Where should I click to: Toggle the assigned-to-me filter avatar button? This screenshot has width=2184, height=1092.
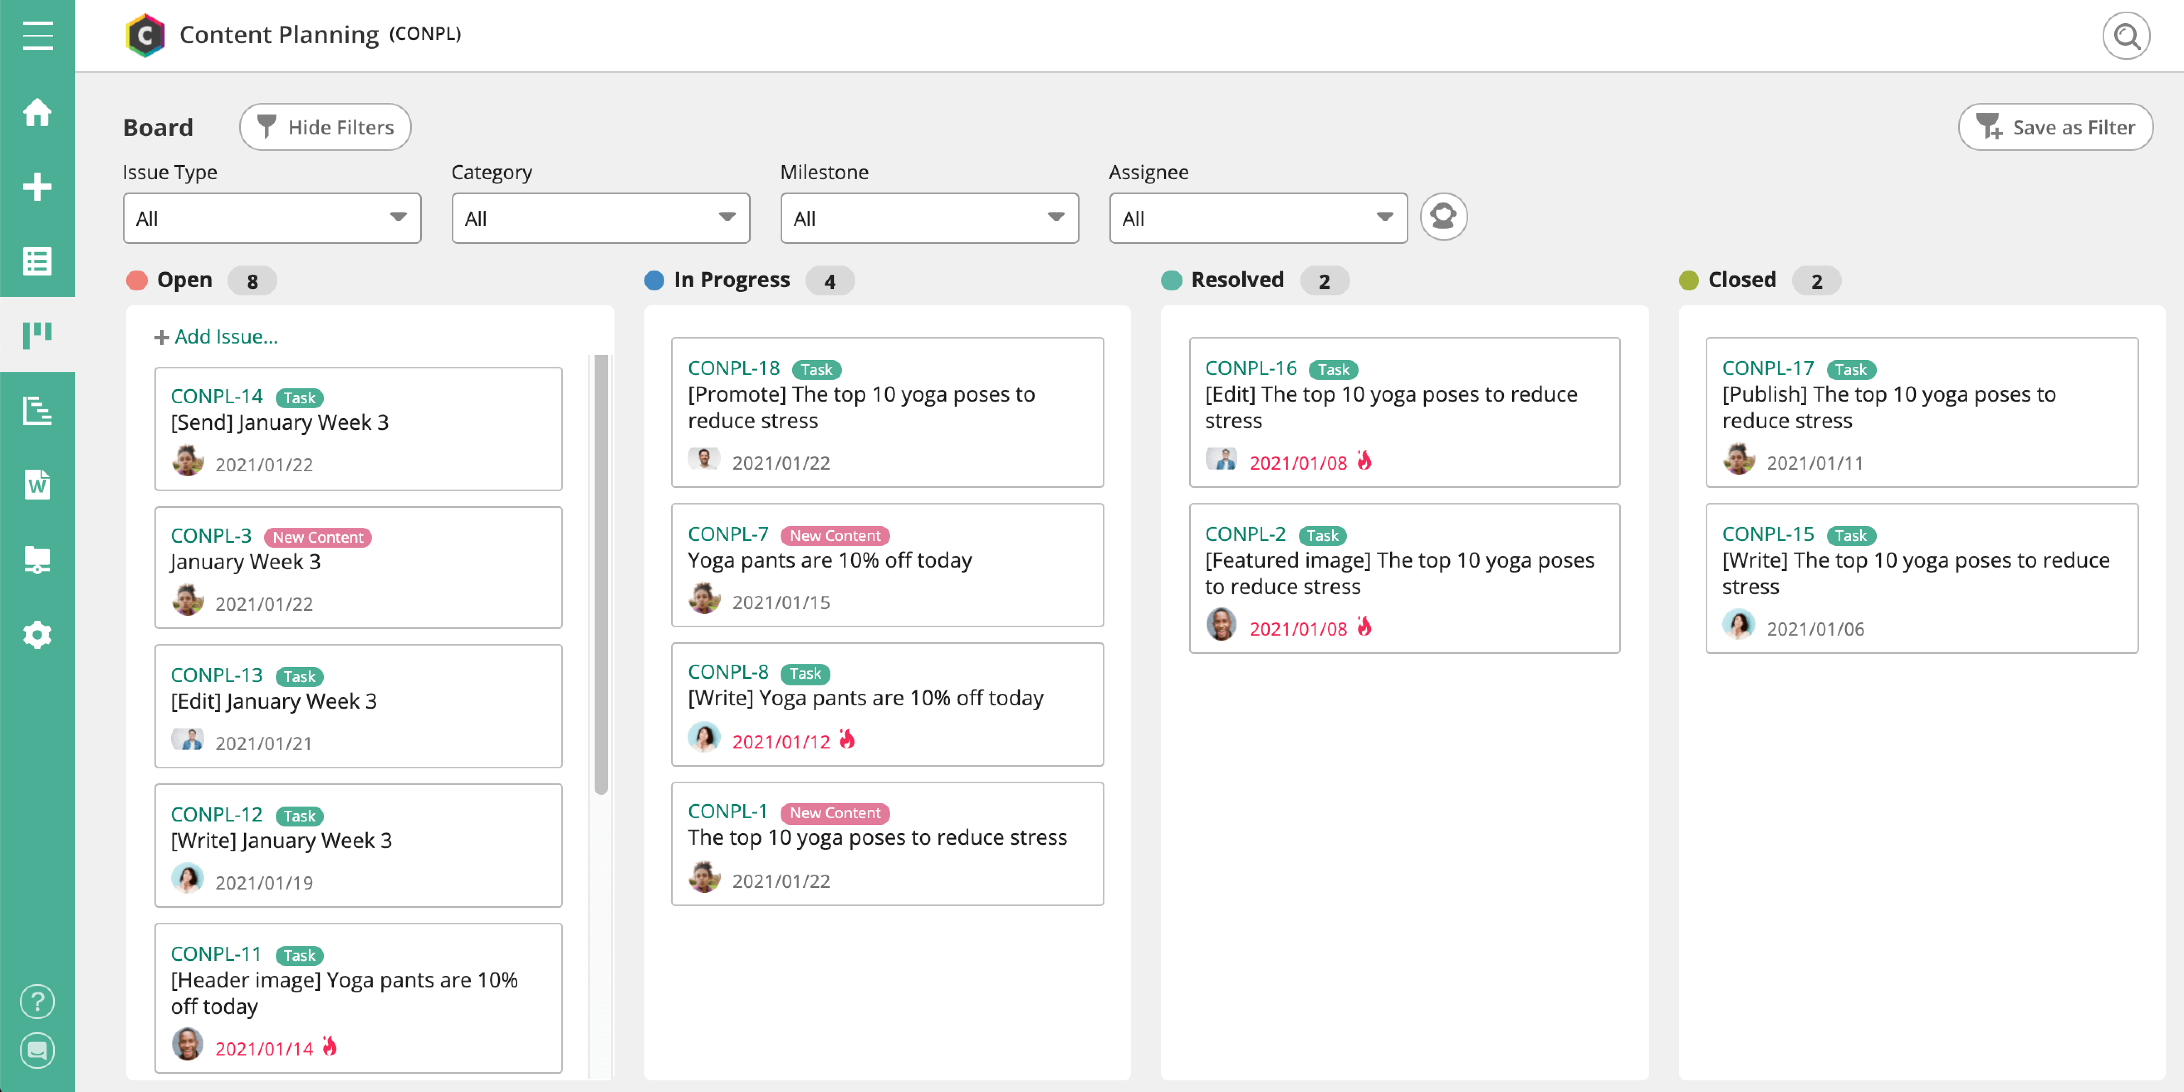(1443, 218)
